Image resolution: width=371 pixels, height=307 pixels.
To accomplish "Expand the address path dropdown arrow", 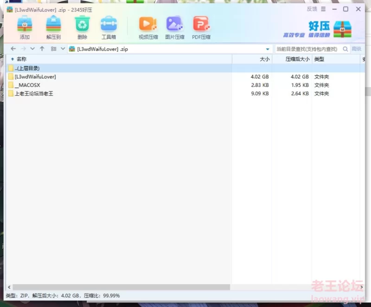I will point(268,49).
